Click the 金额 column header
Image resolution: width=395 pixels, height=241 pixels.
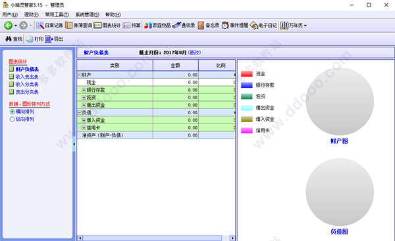[176, 65]
